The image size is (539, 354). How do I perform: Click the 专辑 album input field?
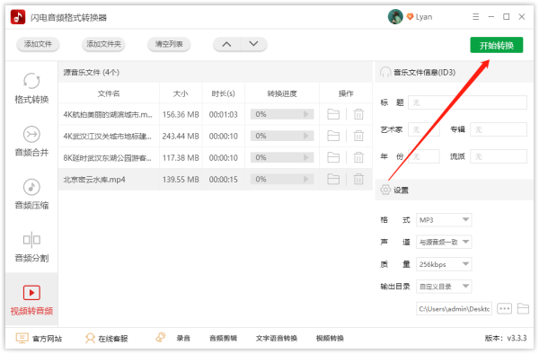[499, 129]
